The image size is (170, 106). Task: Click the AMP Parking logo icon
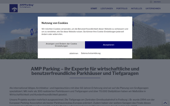14,8
